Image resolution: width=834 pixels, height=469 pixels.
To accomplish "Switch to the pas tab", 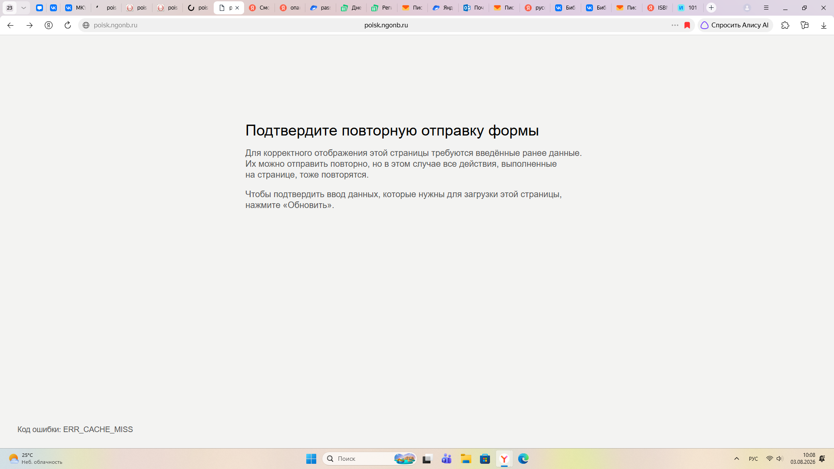I will (x=321, y=8).
